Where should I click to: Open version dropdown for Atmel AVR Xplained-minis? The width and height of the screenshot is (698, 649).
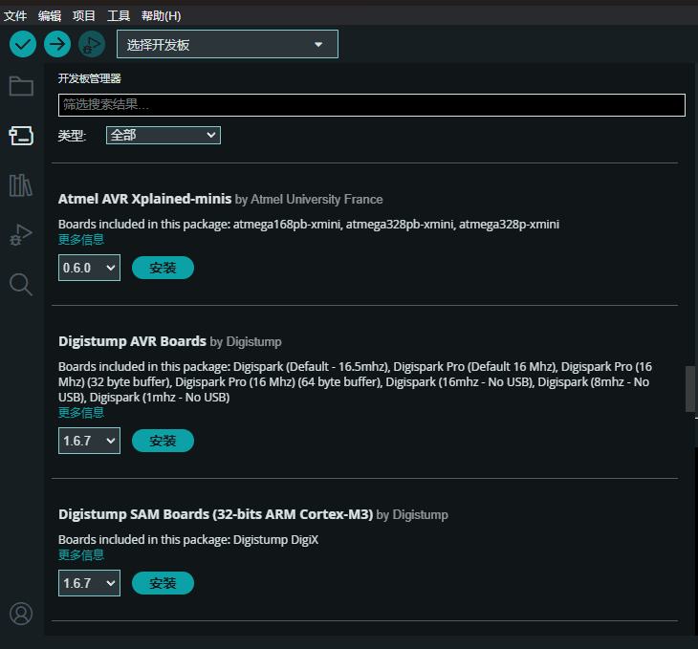pyautogui.click(x=89, y=269)
